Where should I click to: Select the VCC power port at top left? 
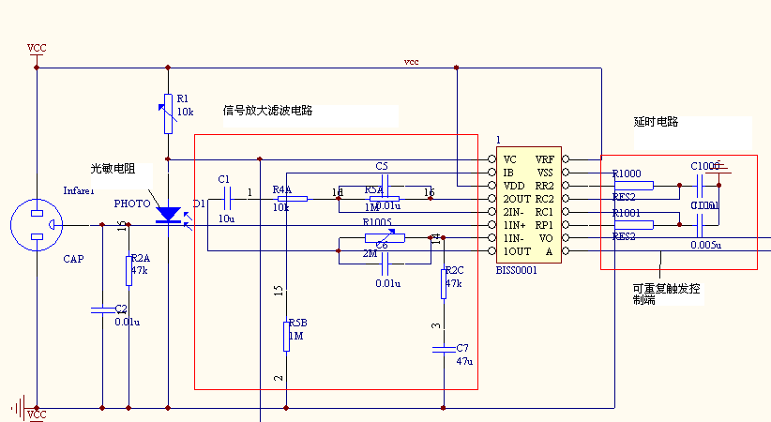37,48
